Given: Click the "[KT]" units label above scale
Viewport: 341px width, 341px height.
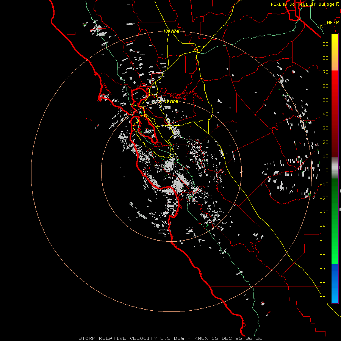Looking at the screenshot, I should [324, 26].
